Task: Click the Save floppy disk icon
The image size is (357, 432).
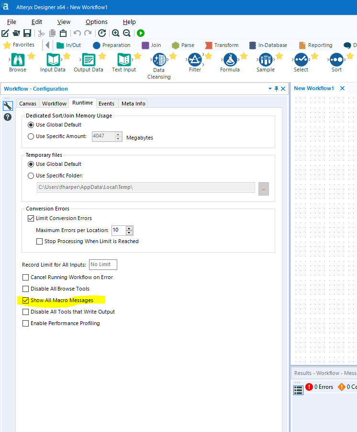Action: coord(27,33)
